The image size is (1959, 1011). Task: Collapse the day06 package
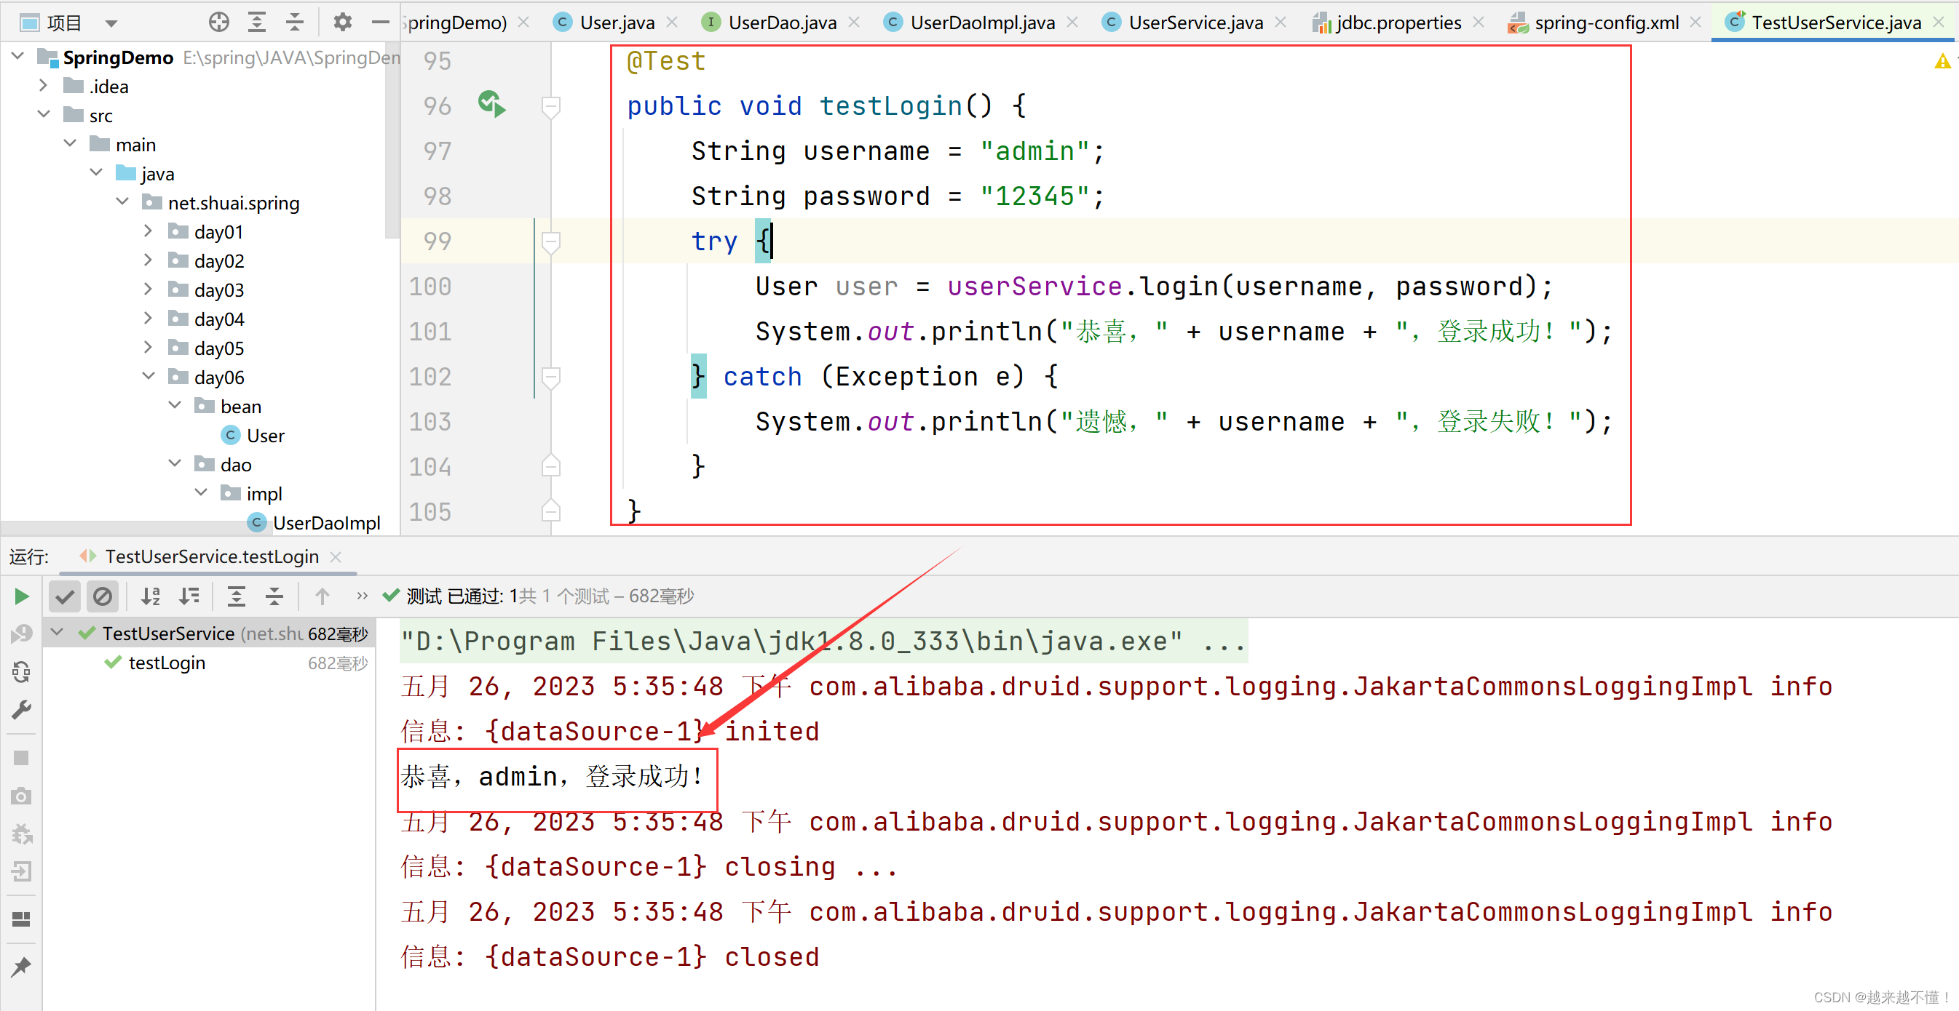(x=149, y=376)
